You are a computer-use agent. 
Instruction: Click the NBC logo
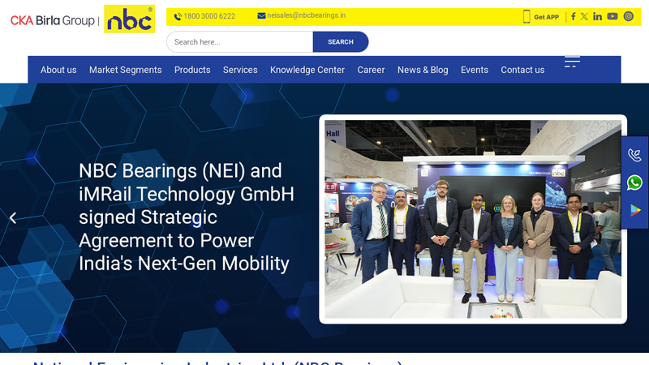coord(129,19)
